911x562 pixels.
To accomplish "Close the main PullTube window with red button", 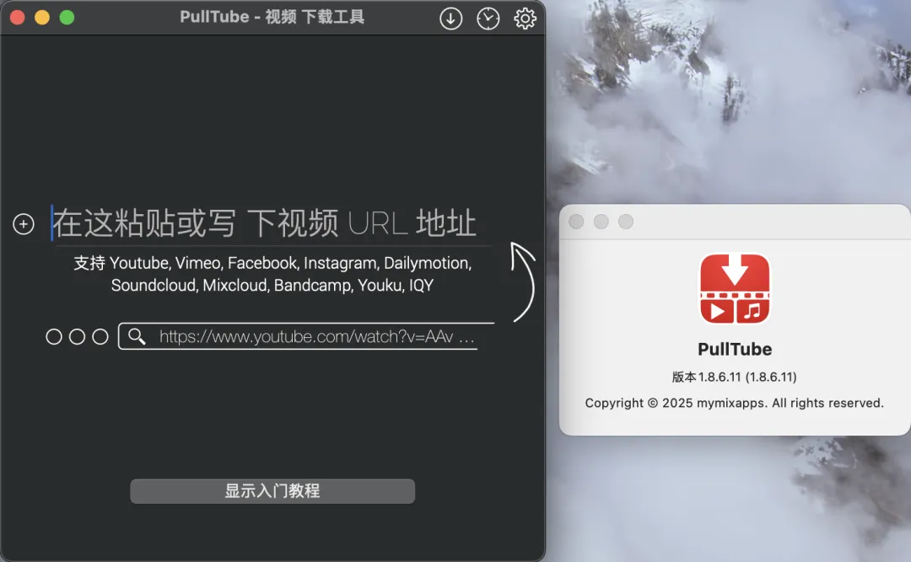I will coord(17,18).
